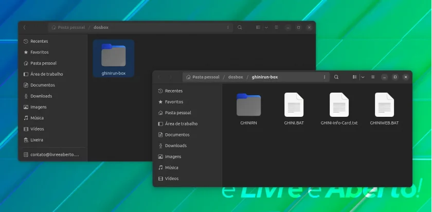Close the dosbox window
432x212 pixels.
[309, 28]
